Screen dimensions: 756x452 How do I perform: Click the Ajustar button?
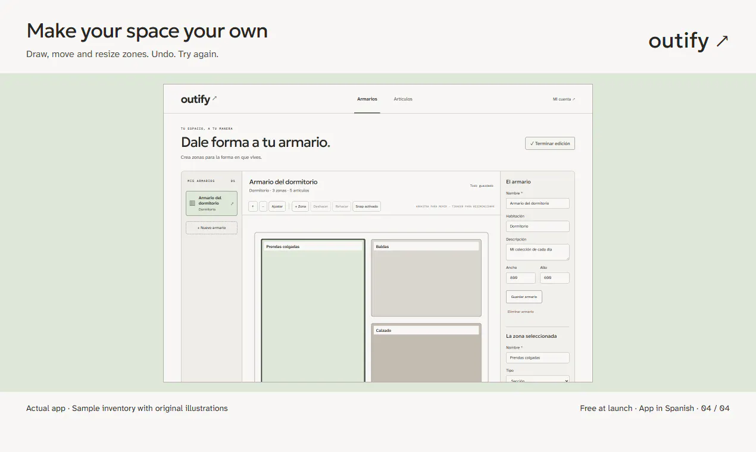277,206
